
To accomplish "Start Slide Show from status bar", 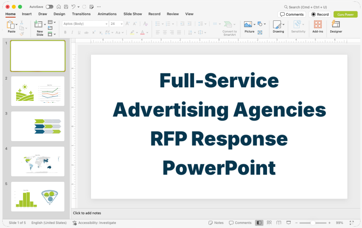I will [x=288, y=223].
